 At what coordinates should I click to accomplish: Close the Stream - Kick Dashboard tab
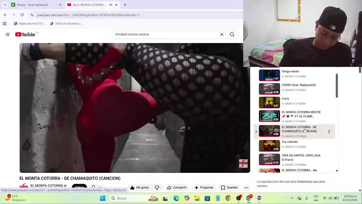click(60, 5)
